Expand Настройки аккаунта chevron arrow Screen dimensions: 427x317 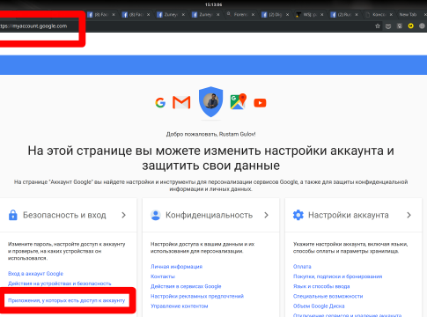[x=409, y=215]
